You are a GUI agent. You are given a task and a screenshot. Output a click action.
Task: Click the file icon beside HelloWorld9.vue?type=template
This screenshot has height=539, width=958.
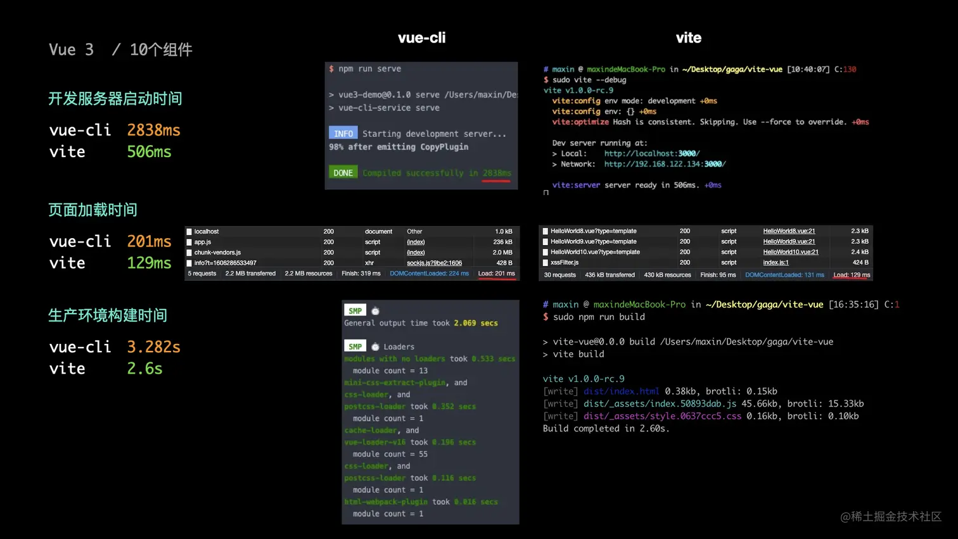point(545,242)
